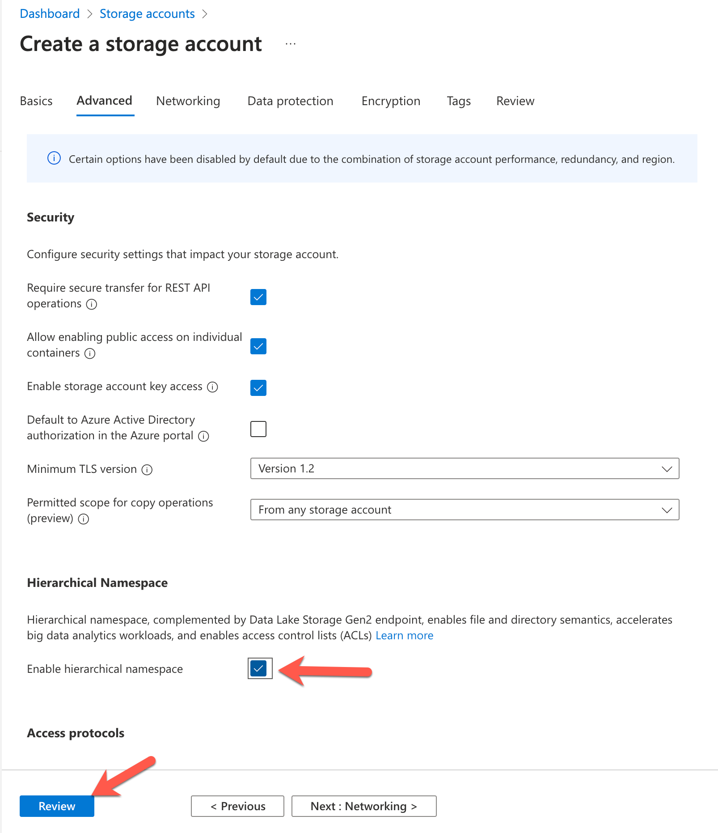This screenshot has height=833, width=718.
Task: Open the Minimum TLS version dropdown
Action: tap(667, 468)
